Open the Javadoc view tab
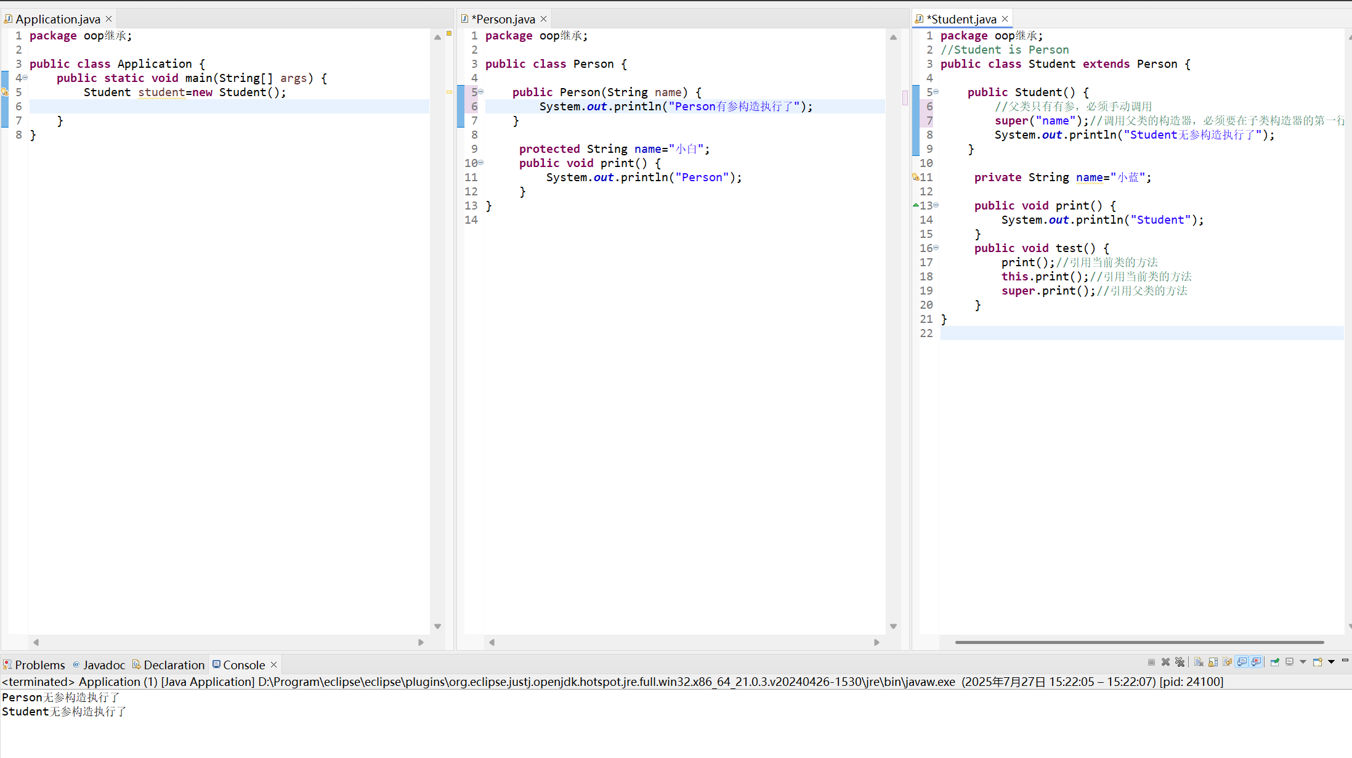Image resolution: width=1352 pixels, height=758 pixels. [99, 664]
